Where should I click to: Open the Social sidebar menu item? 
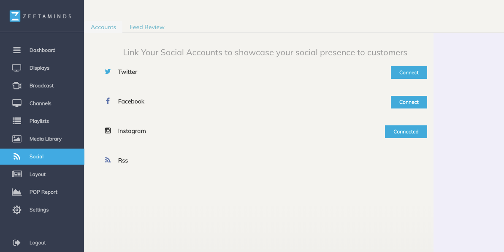click(42, 157)
